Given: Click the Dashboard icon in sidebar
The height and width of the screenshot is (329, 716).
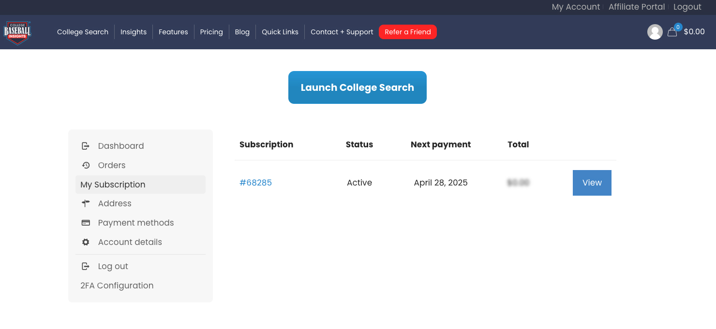Looking at the screenshot, I should click(86, 146).
